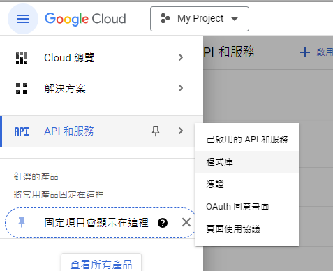Image resolution: width=333 pixels, height=271 pixels.
Task: Select 憑證 in the submenu
Action: point(247,184)
